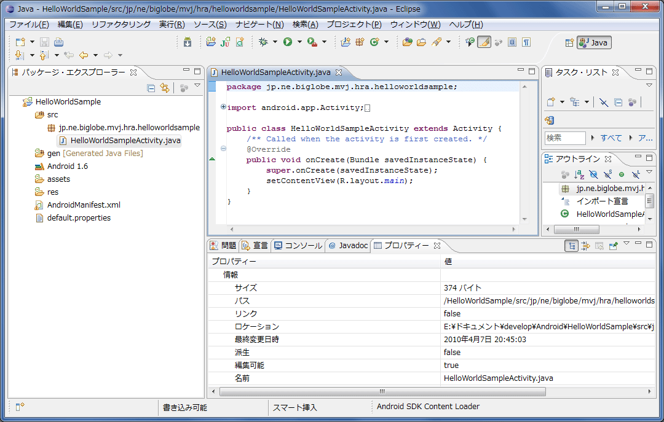Open the dropdown beside New file icon

pyautogui.click(x=32, y=42)
